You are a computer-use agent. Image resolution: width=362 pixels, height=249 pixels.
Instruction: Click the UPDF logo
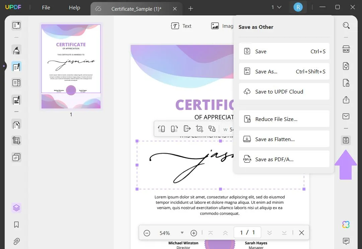click(13, 7)
